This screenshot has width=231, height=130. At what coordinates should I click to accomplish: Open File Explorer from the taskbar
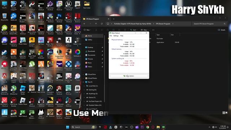158,127
